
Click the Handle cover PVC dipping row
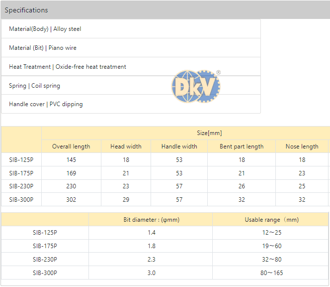pyautogui.click(x=46, y=104)
